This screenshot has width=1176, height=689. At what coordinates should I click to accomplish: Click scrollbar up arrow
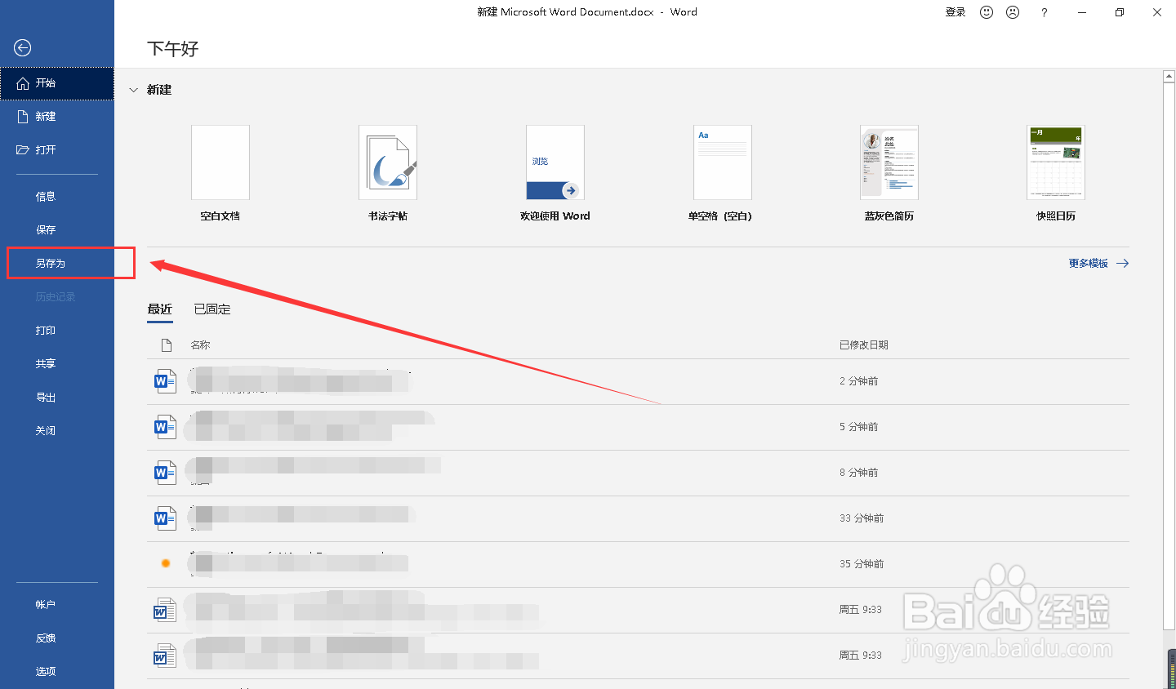pos(1169,76)
